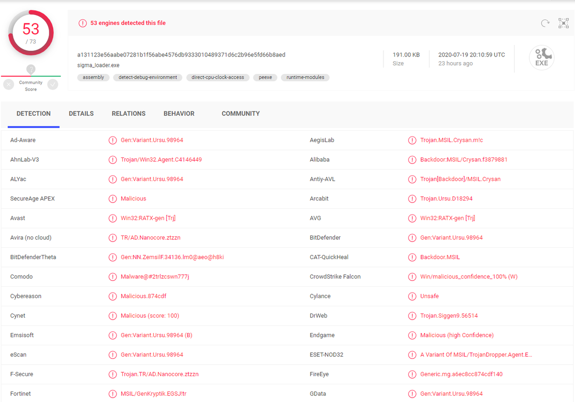
Task: Click the Malicious.874cdf Cybereason result
Action: (143, 296)
